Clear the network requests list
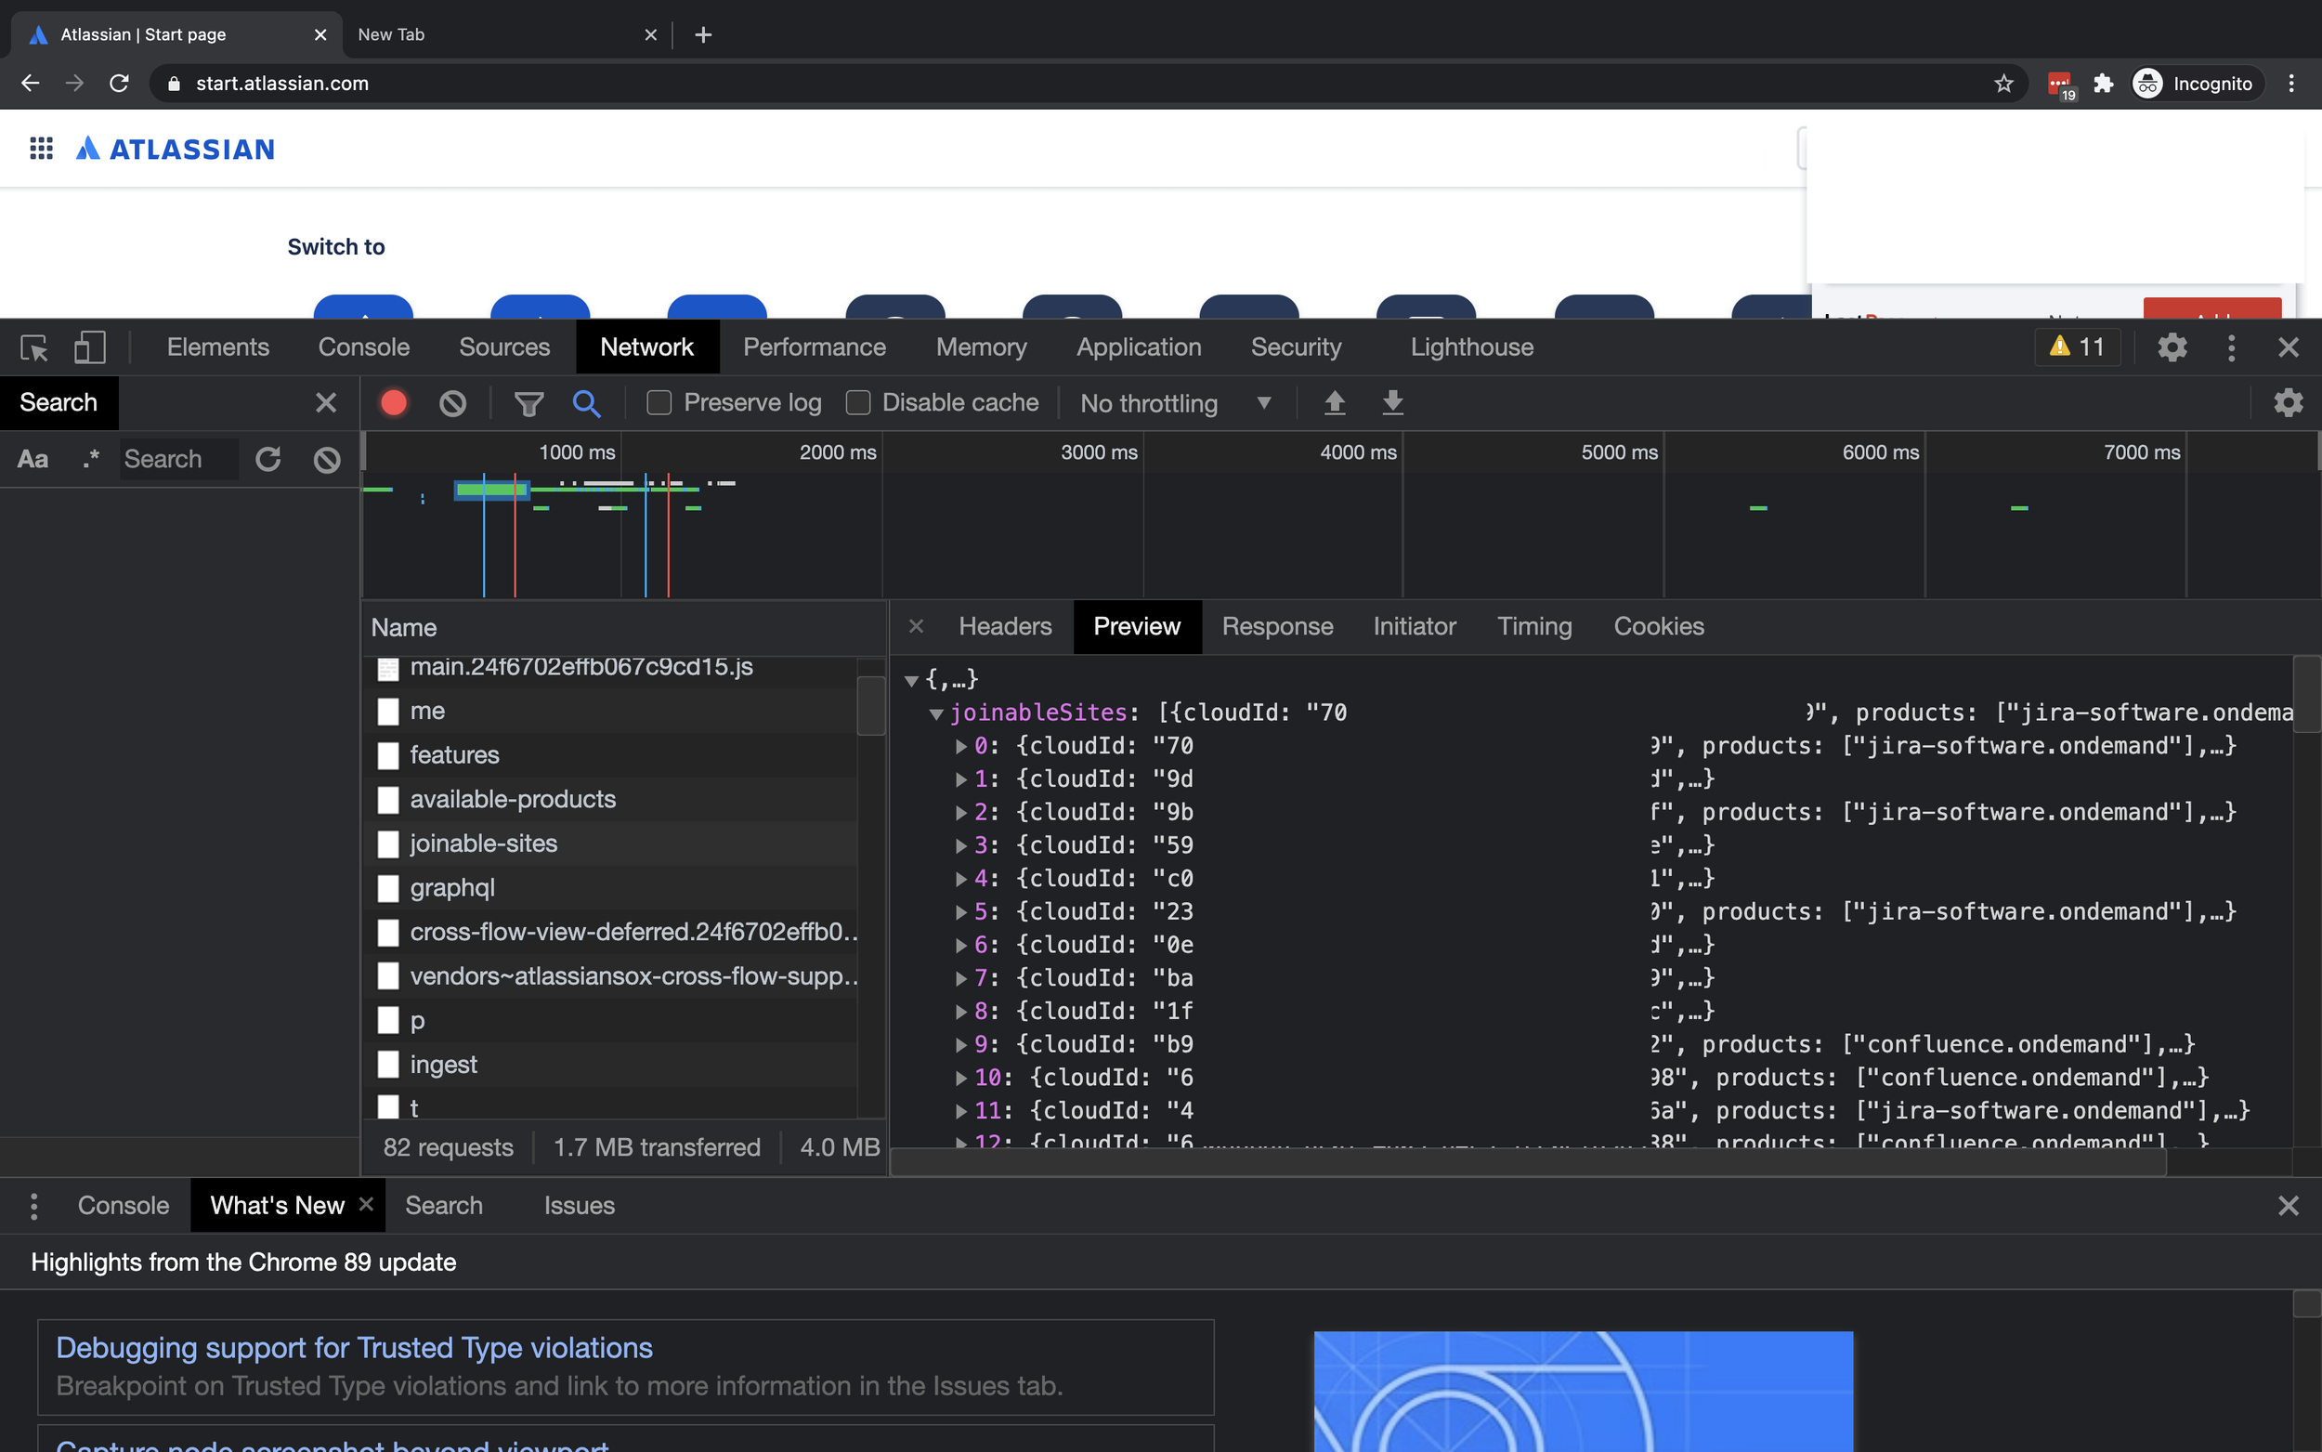This screenshot has height=1452, width=2322. 453,402
